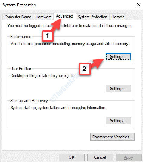Image resolution: width=143 pixels, height=162 pixels.
Task: Show the Remote tab
Action: pyautogui.click(x=118, y=17)
